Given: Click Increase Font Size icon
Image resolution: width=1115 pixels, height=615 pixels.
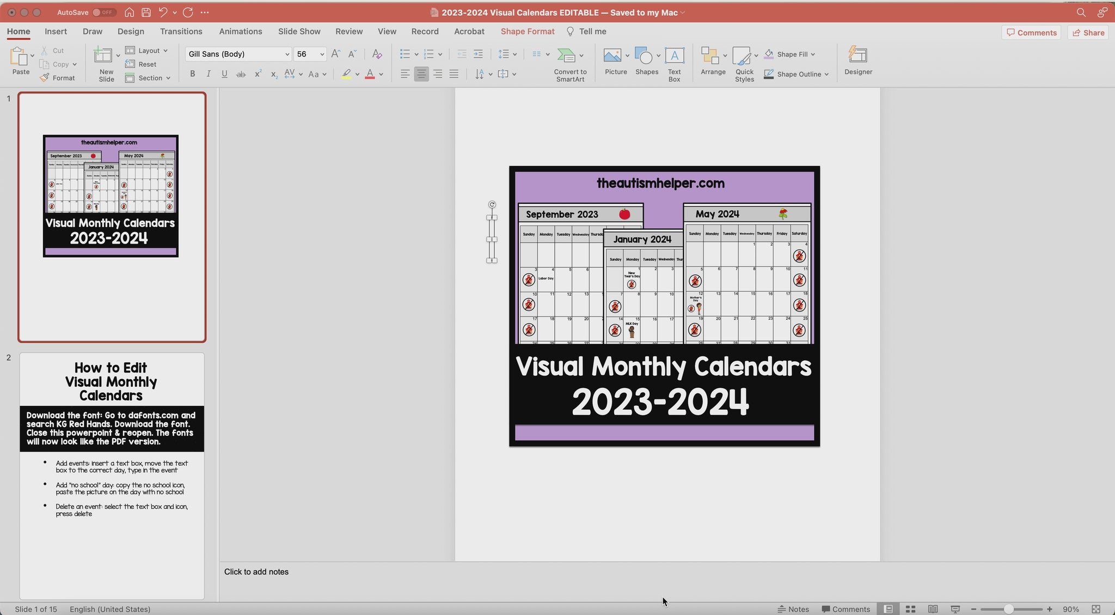Looking at the screenshot, I should [336, 54].
